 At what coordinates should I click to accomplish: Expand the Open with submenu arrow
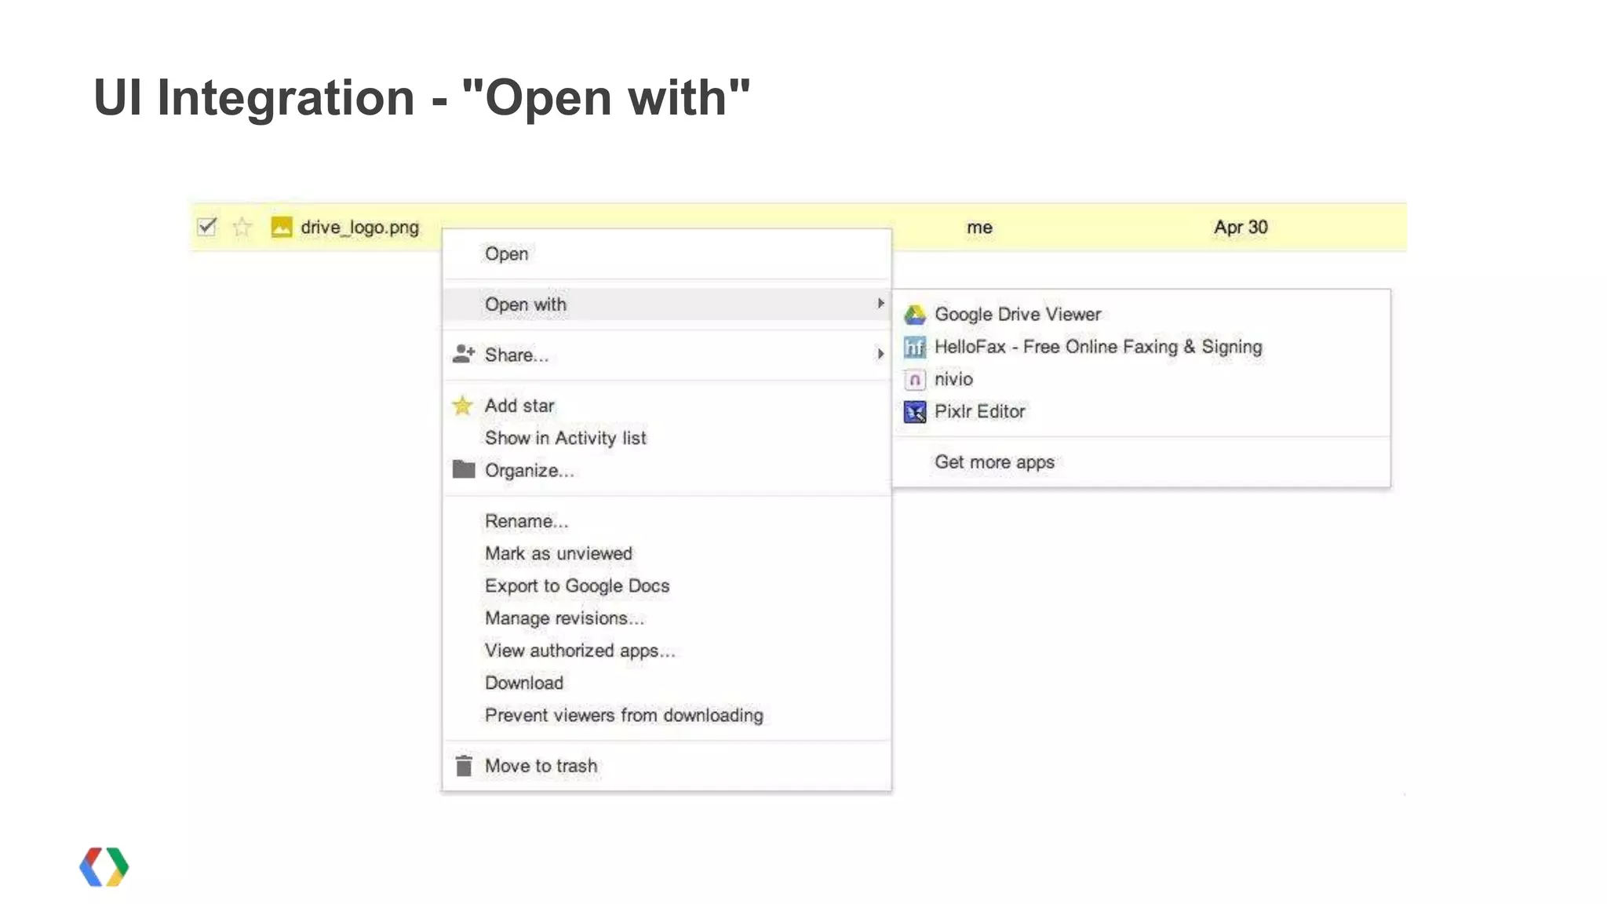coord(880,304)
